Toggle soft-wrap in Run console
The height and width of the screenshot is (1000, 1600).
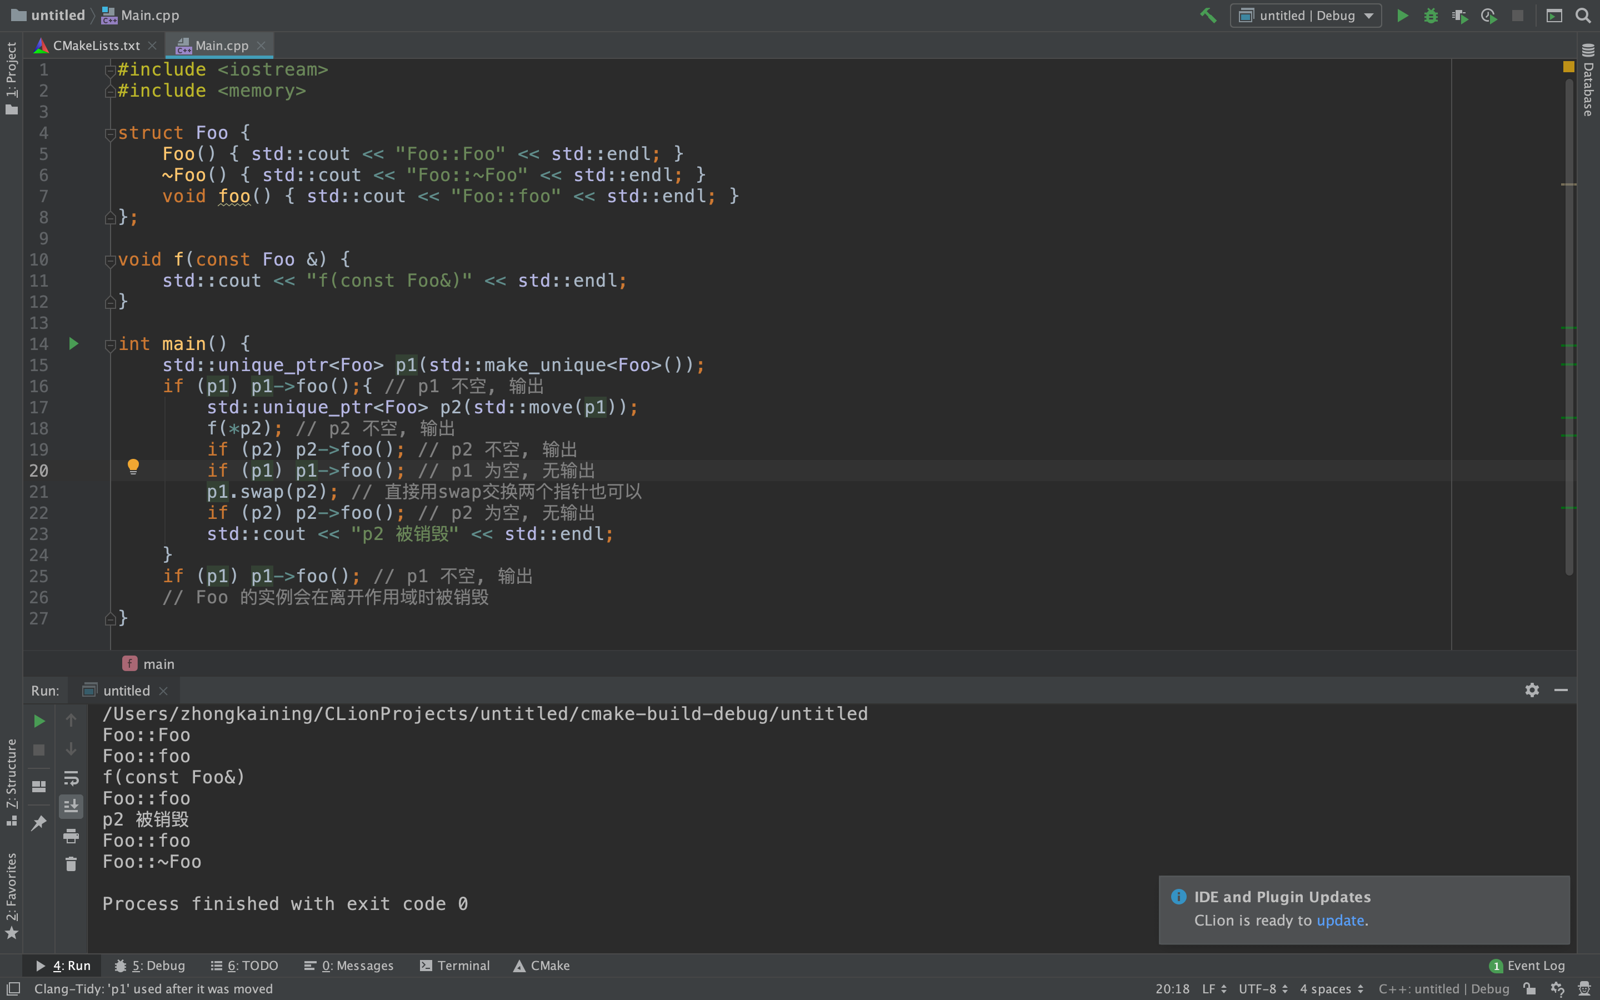[x=71, y=778]
